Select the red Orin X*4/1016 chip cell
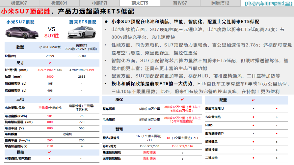The height and width of the screenshot is (165, 294). click(182, 146)
